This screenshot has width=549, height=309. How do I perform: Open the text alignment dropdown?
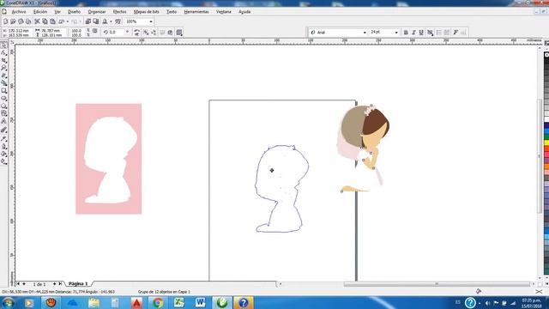(x=431, y=33)
